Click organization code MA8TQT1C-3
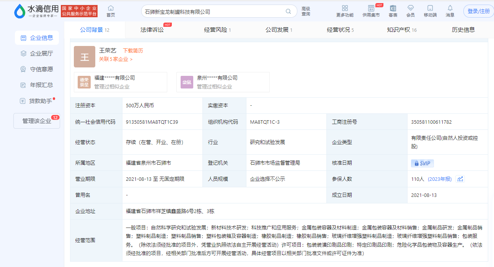 pyautogui.click(x=265, y=122)
